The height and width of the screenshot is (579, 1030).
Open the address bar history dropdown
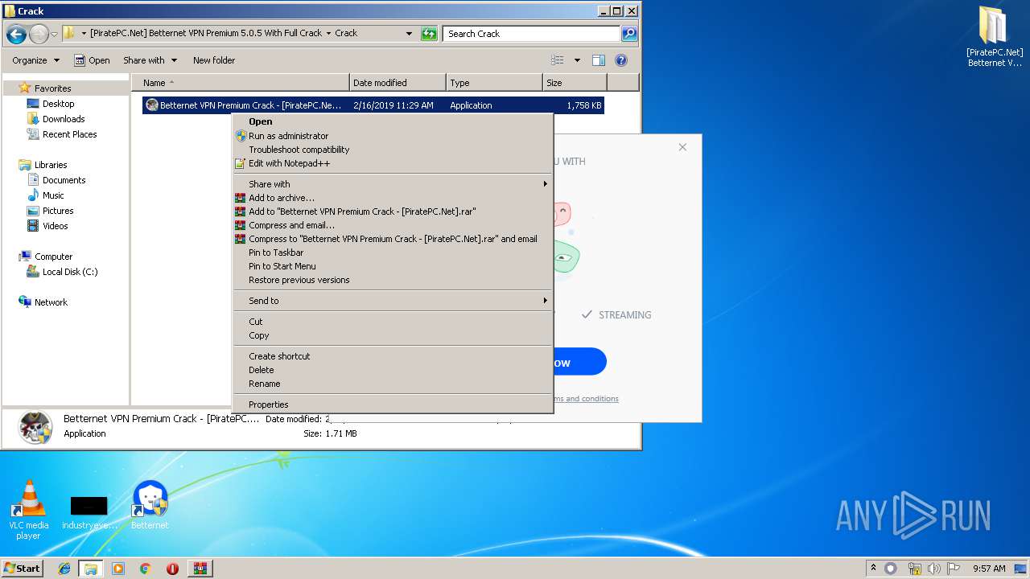click(409, 34)
